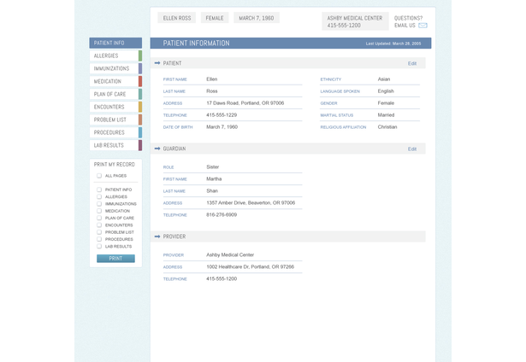
Task: Select patient last name Ross value
Action: tap(211, 91)
